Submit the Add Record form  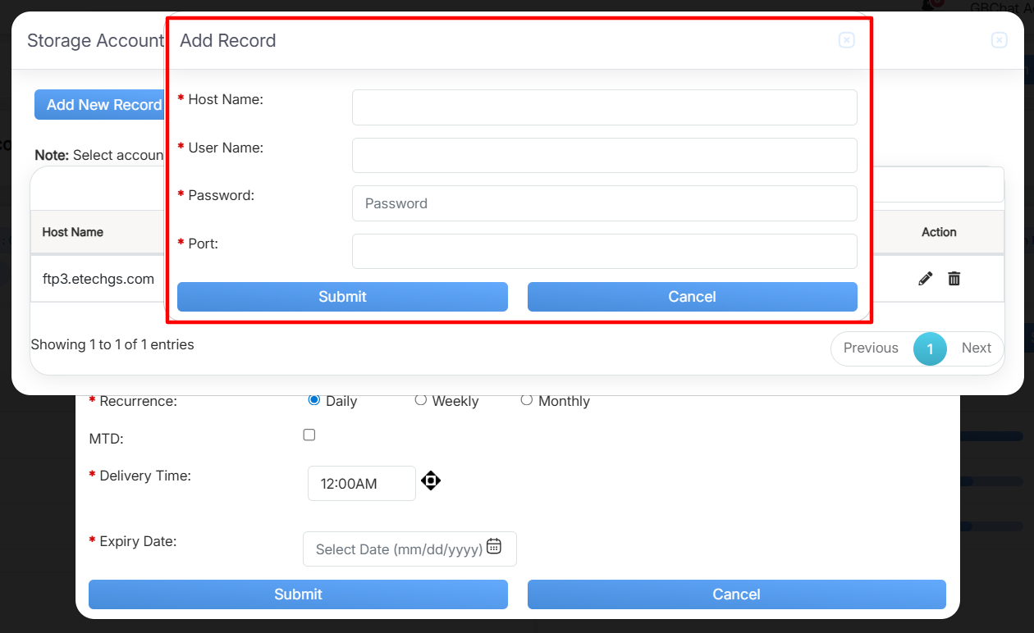click(x=342, y=297)
